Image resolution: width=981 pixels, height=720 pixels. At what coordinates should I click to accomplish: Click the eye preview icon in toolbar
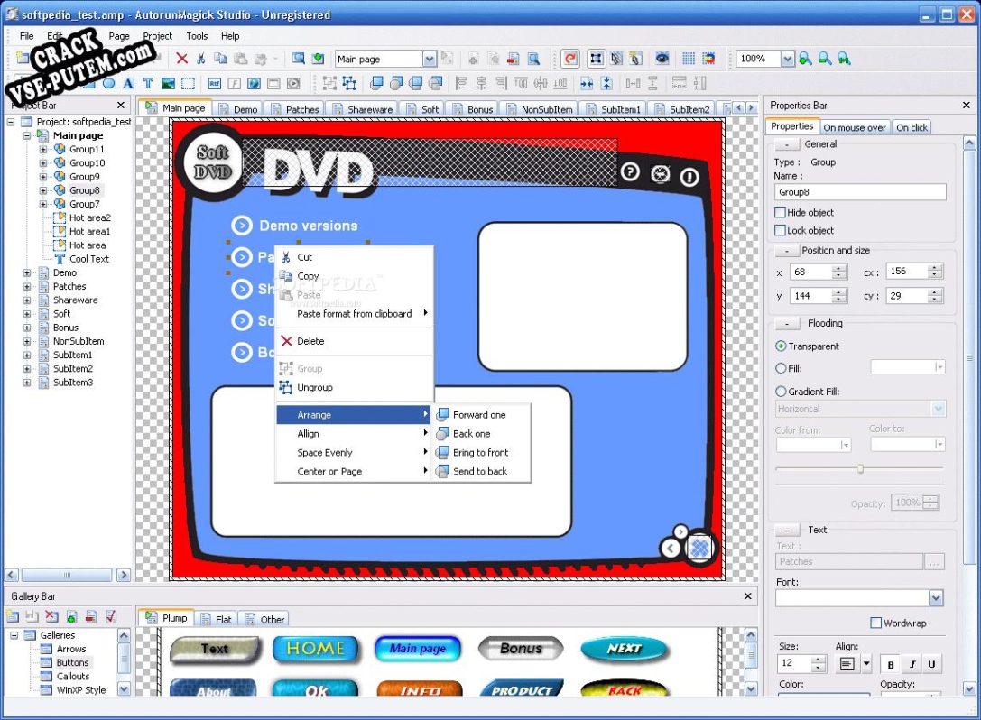[x=662, y=59]
